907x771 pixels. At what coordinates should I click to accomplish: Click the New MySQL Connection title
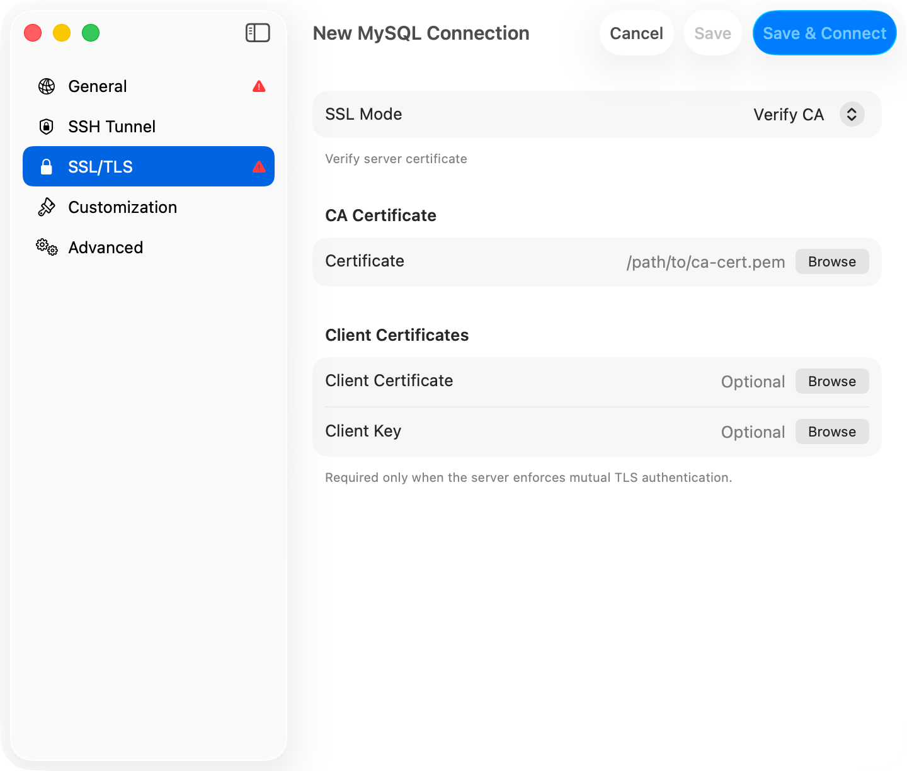click(421, 33)
